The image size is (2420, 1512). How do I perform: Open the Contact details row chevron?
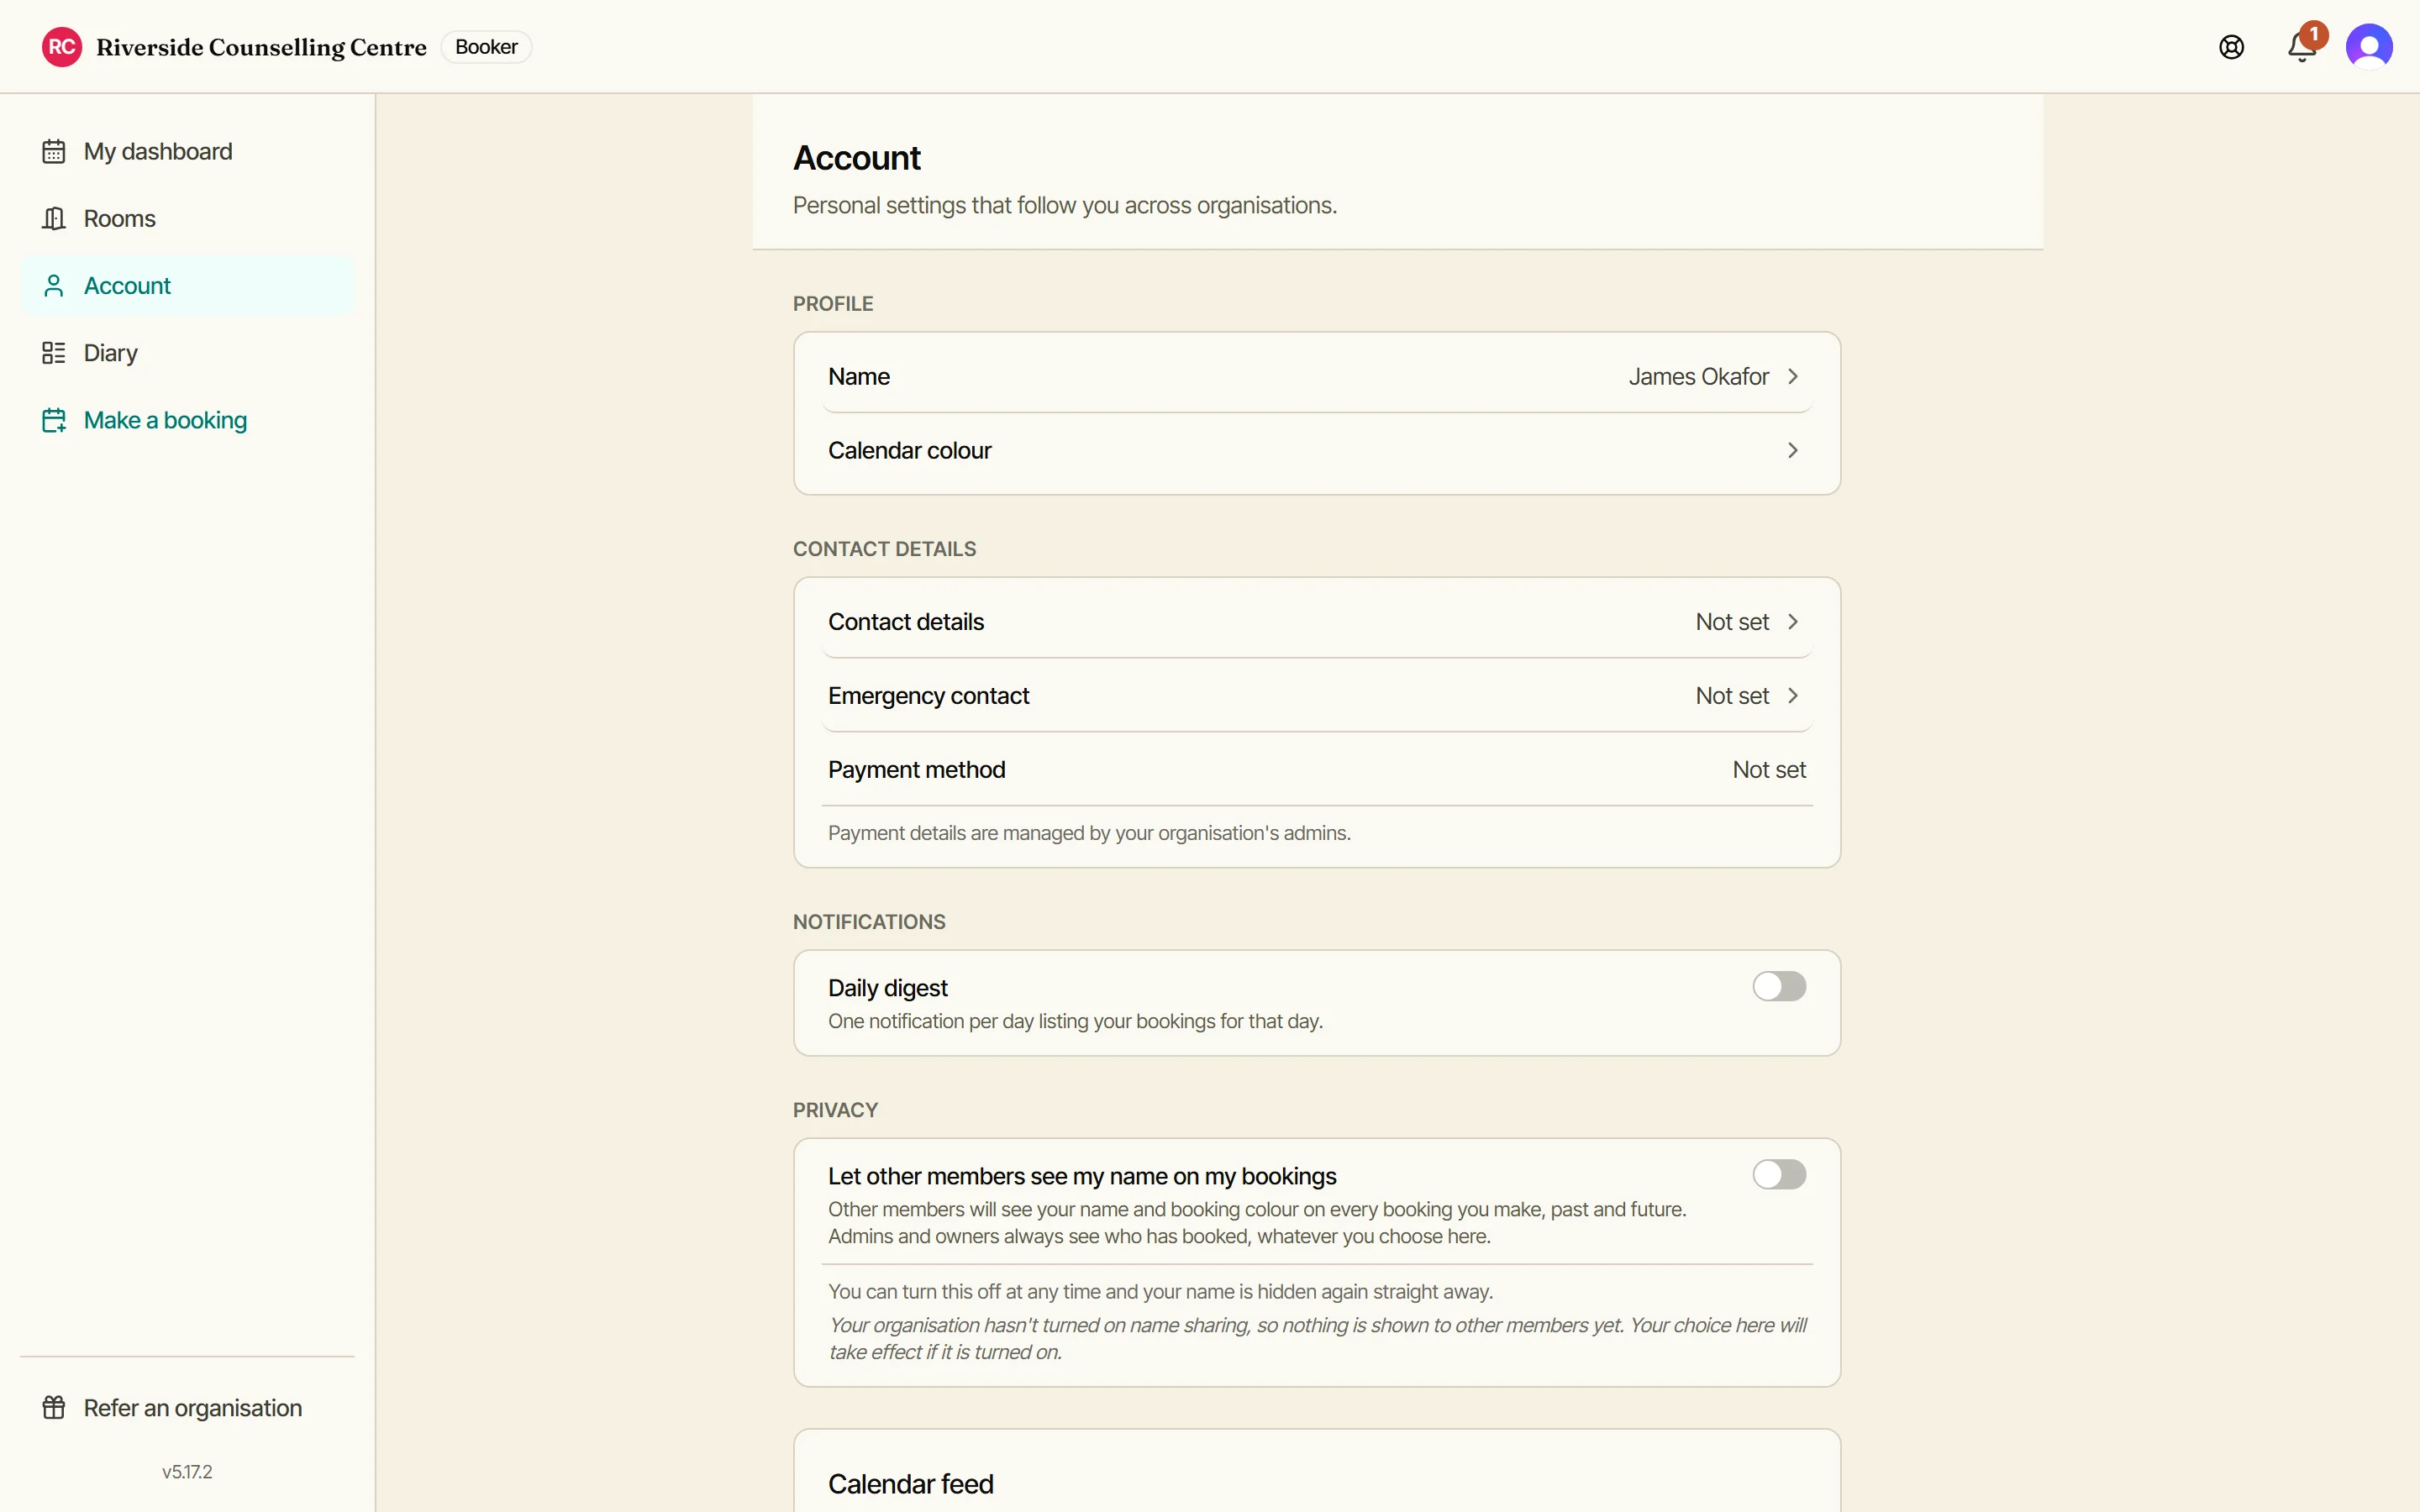(x=1793, y=622)
